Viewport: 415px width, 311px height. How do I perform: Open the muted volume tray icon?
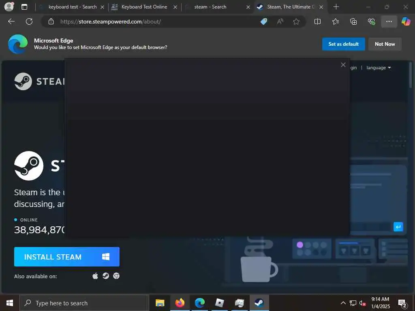tap(362, 303)
